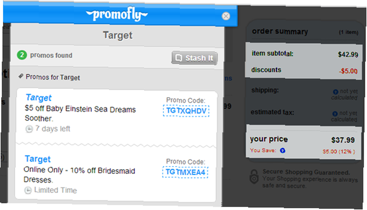Screen dimensions: 367x210
Task: Click the shipping help question mark icon
Action: coord(336,92)
